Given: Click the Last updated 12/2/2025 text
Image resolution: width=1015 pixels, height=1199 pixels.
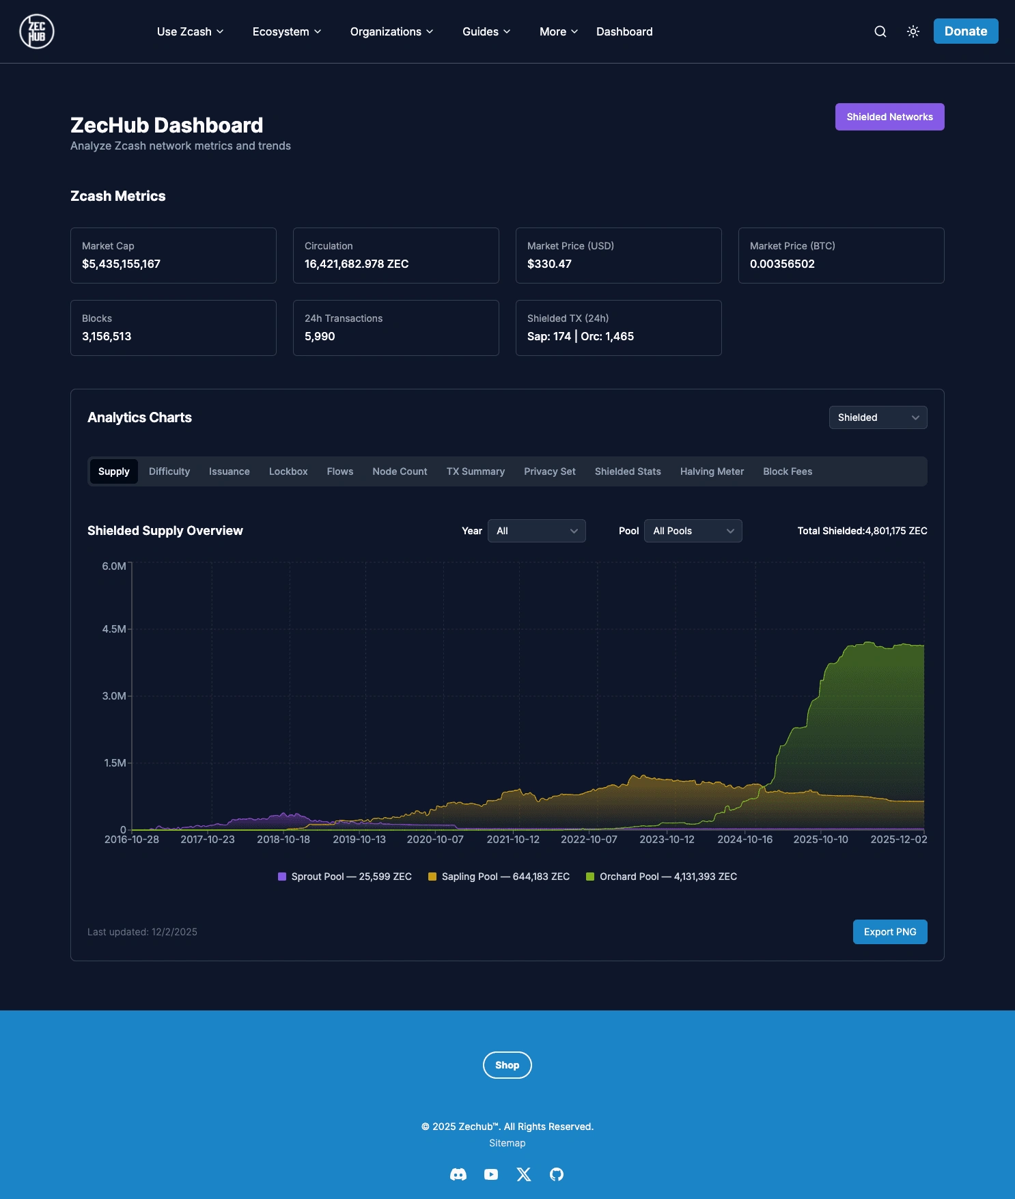Looking at the screenshot, I should pos(142,932).
